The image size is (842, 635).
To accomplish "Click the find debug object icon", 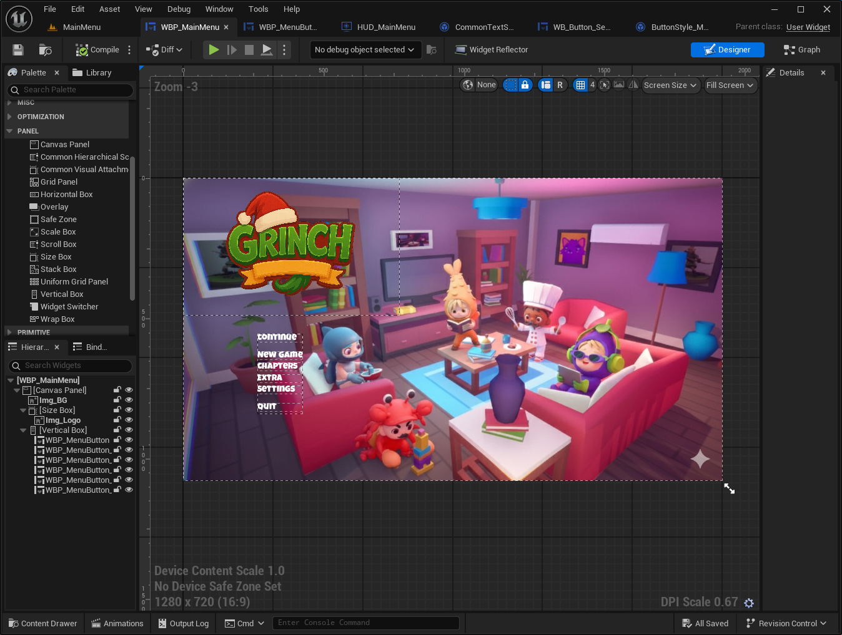I will tap(432, 50).
